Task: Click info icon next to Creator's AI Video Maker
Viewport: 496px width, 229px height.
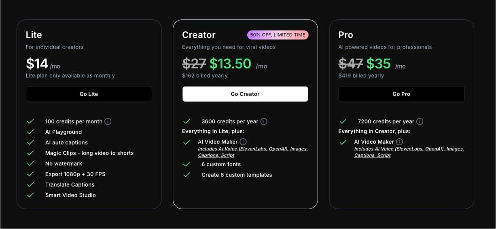Action: (x=243, y=142)
